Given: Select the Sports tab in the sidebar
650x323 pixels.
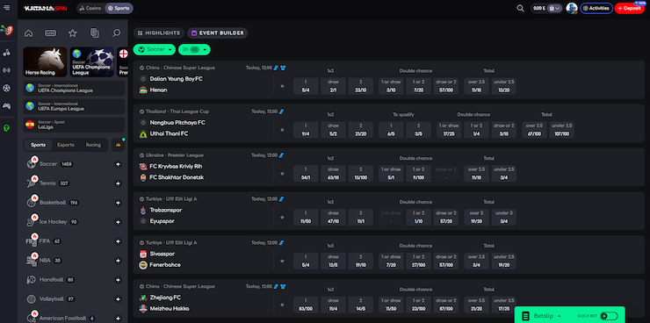Looking at the screenshot, I should point(38,145).
